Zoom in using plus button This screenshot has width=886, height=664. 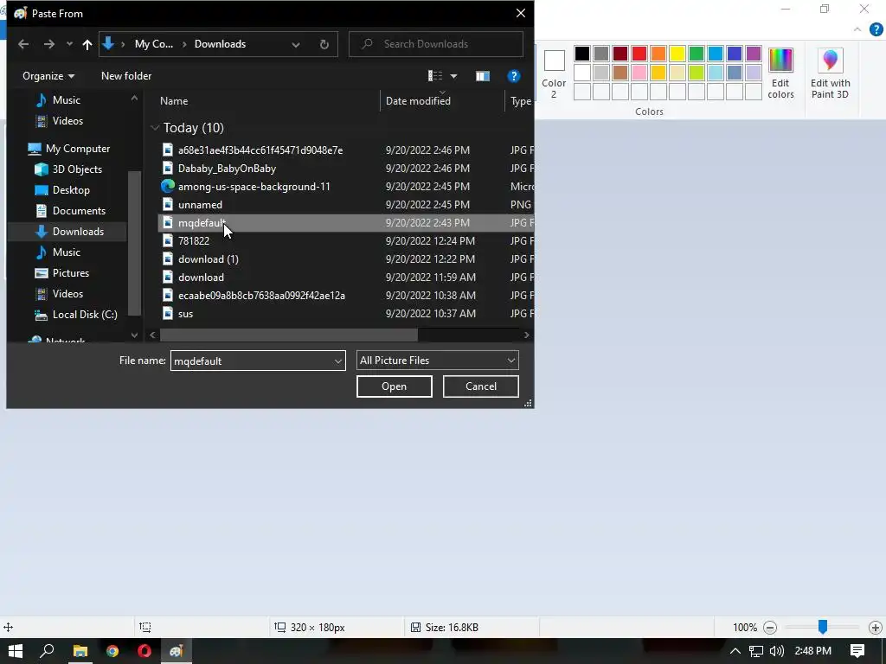pyautogui.click(x=876, y=628)
